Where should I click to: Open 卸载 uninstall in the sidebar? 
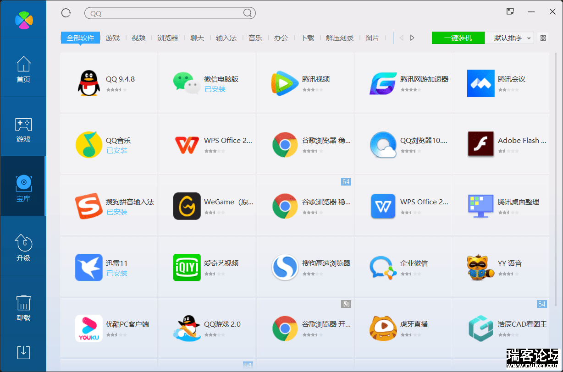coord(23,307)
